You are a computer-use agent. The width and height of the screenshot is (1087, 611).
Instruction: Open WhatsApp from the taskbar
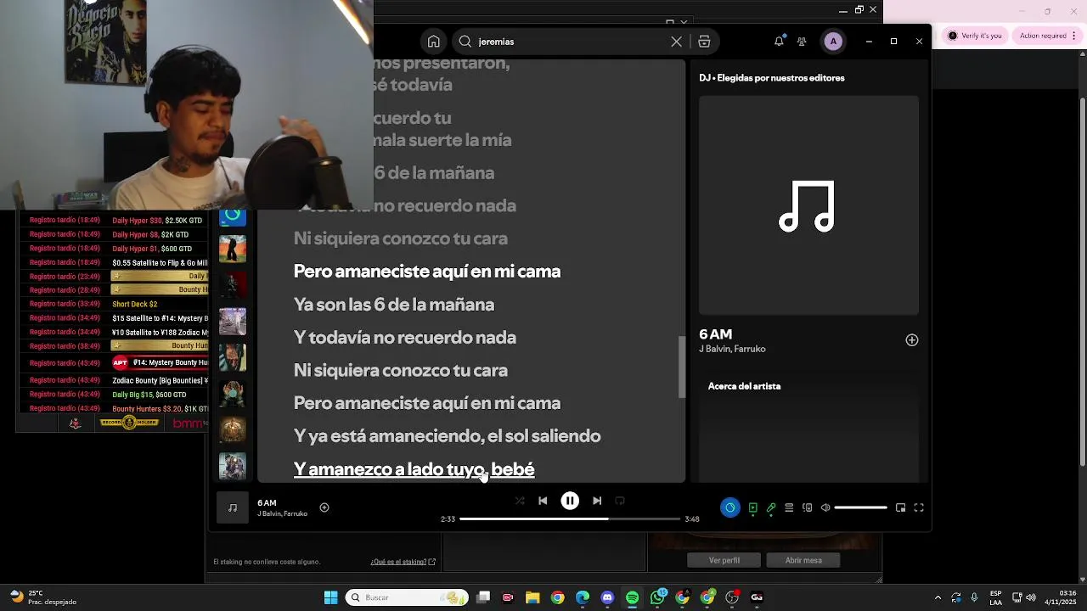pyautogui.click(x=657, y=597)
